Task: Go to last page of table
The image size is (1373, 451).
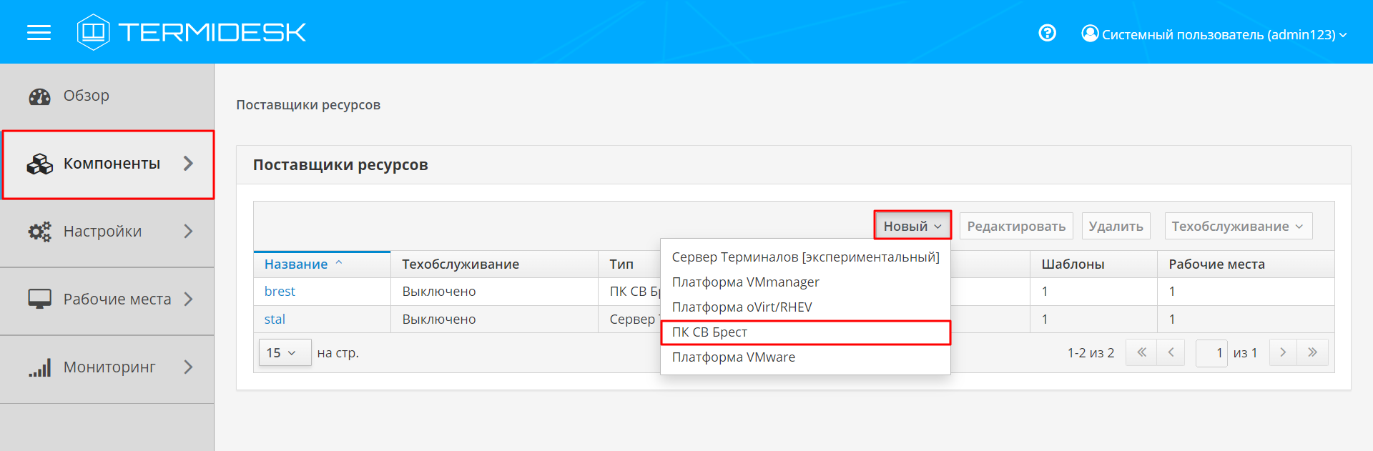Action: (1312, 352)
